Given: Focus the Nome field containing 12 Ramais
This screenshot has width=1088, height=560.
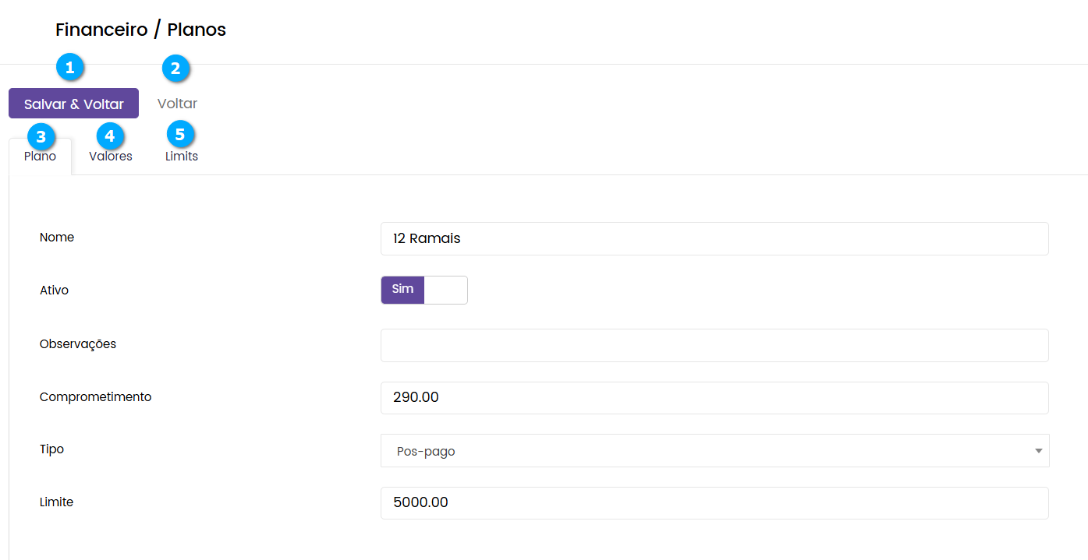Looking at the screenshot, I should pyautogui.click(x=714, y=238).
